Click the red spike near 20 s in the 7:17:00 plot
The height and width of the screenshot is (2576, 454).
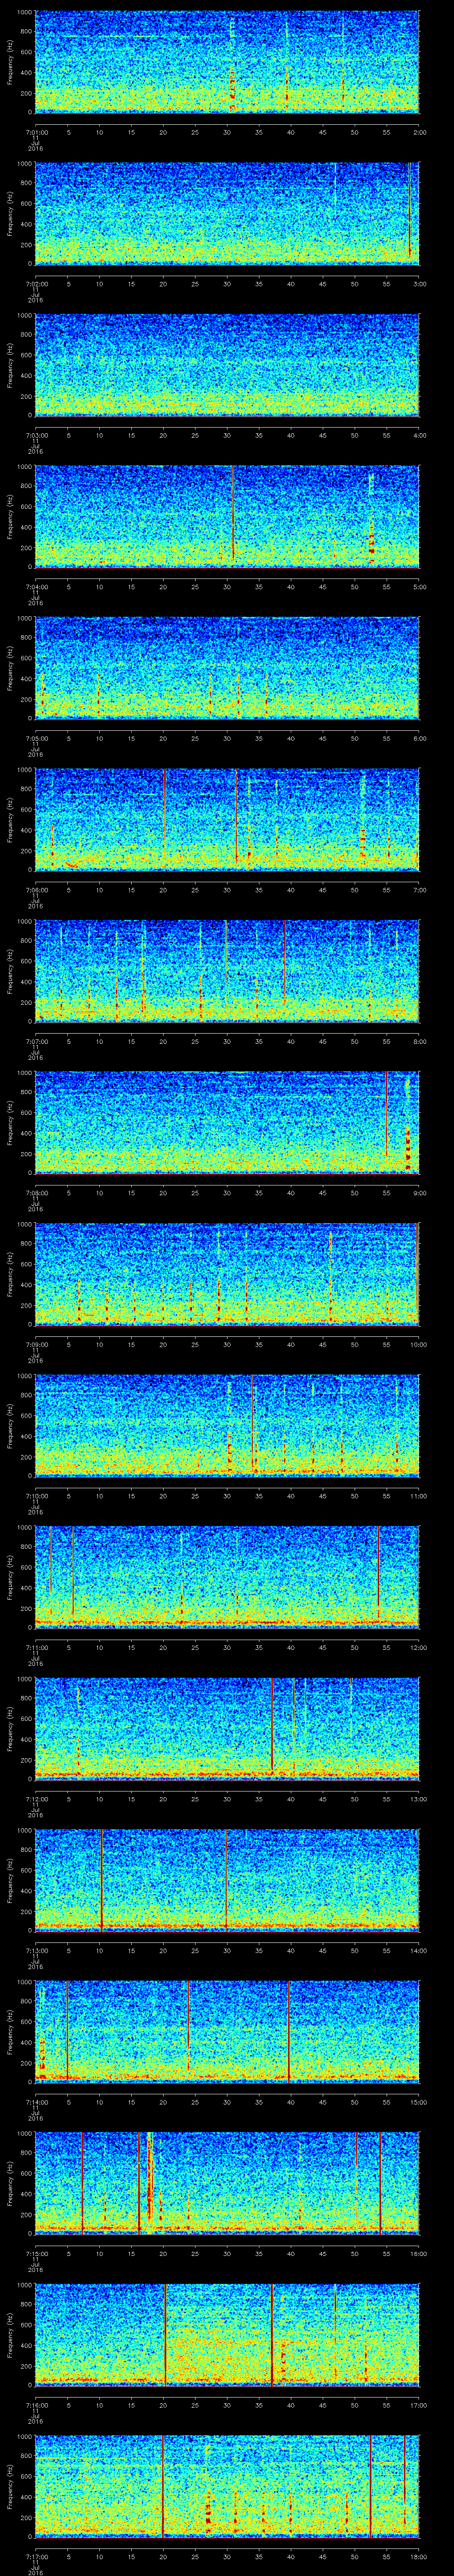tap(163, 2487)
